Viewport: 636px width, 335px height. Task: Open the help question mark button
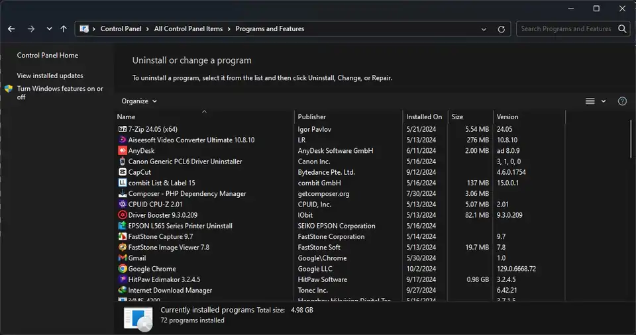[x=622, y=101]
